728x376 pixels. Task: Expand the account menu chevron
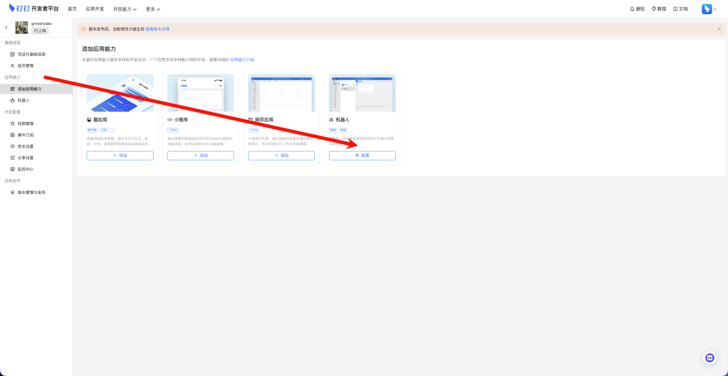[x=715, y=9]
